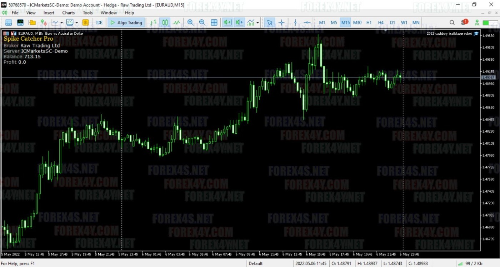Image resolution: width=500 pixels, height=268 pixels.
Task: Open the search magnifier icon
Action: [x=452, y=23]
